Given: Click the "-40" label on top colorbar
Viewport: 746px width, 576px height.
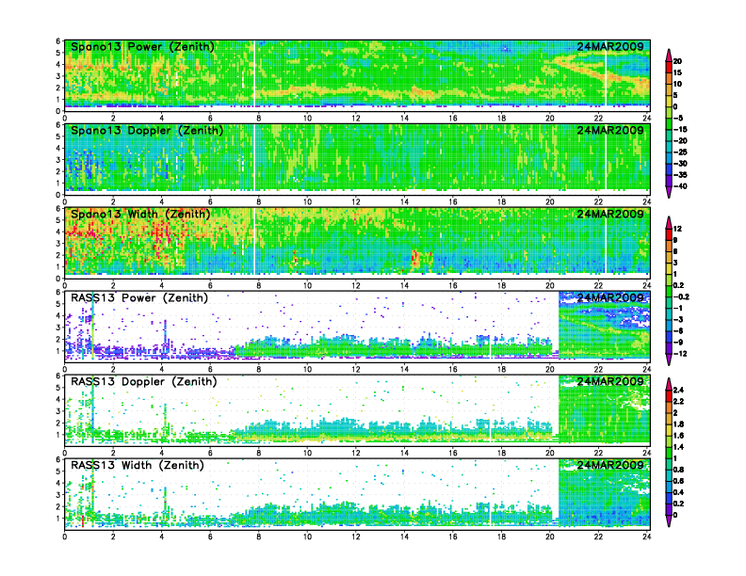Looking at the screenshot, I should click(x=680, y=186).
